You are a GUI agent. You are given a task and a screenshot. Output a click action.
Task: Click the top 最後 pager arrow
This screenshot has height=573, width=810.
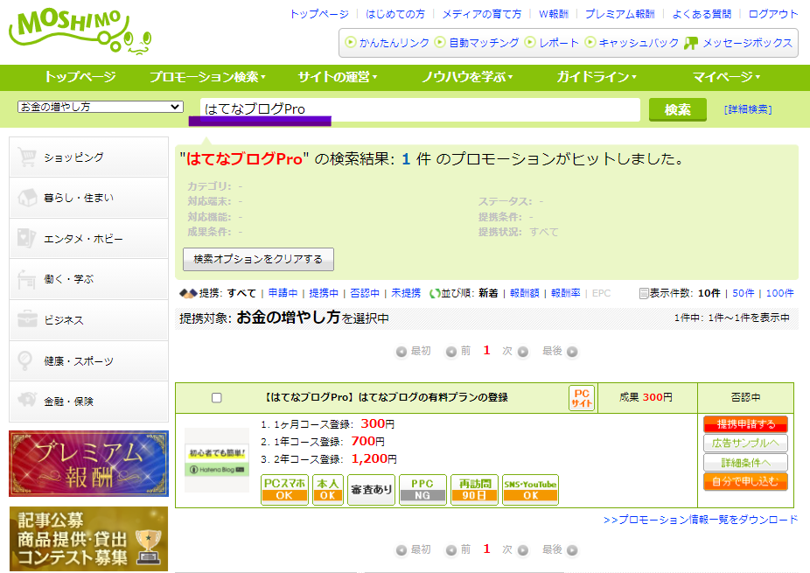click(572, 352)
